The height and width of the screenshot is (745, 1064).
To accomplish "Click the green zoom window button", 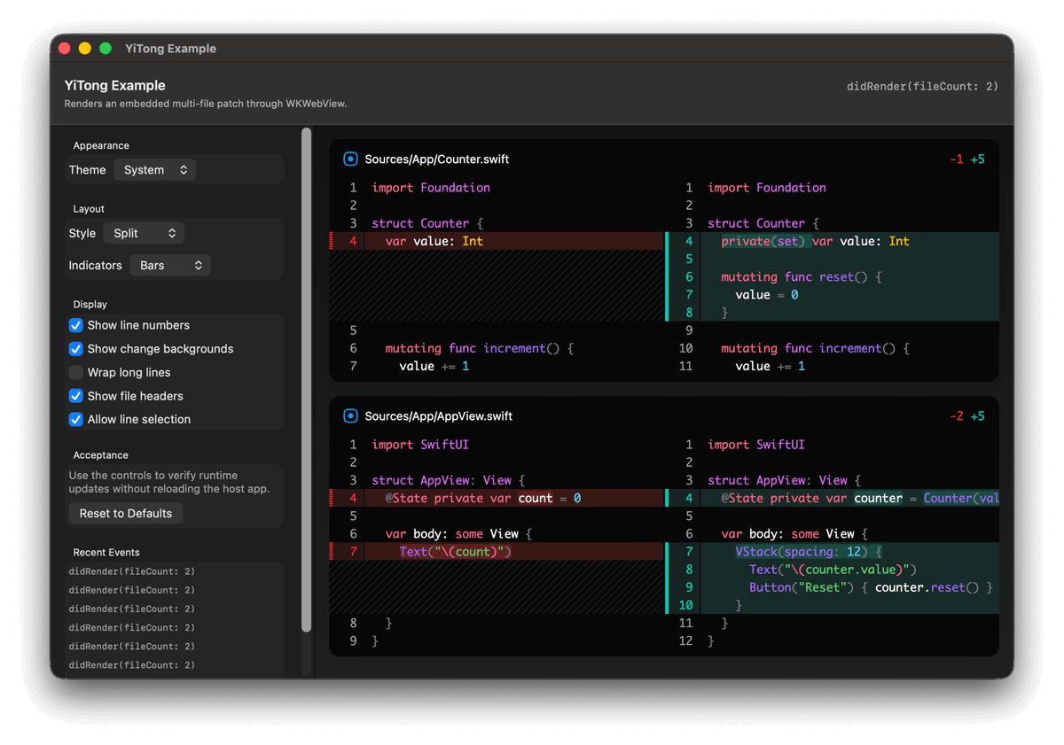I will pos(106,49).
